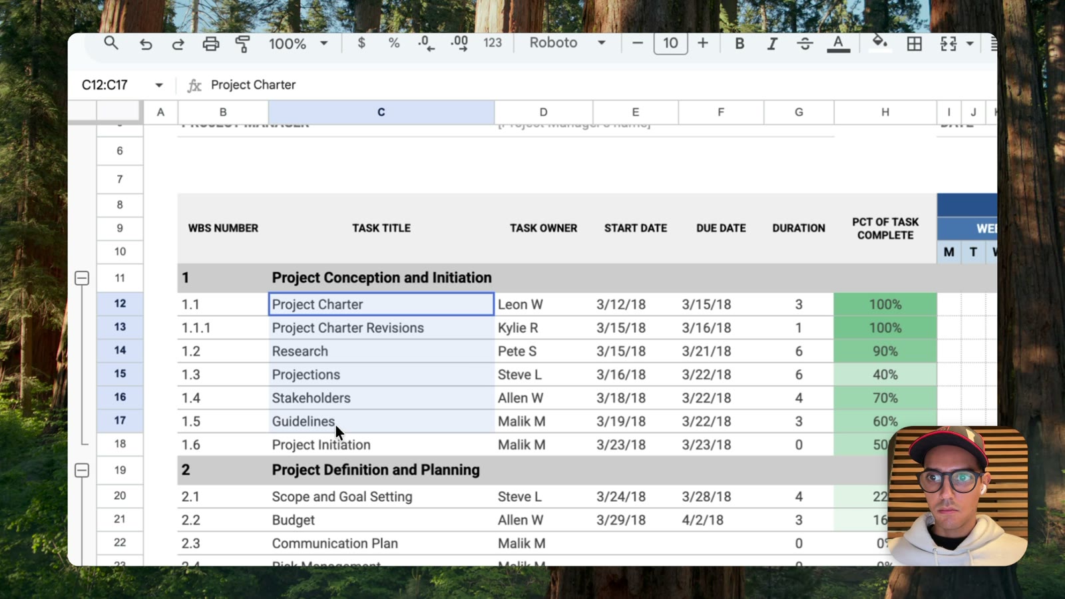Select the Project Definition and Planning heading

375,470
